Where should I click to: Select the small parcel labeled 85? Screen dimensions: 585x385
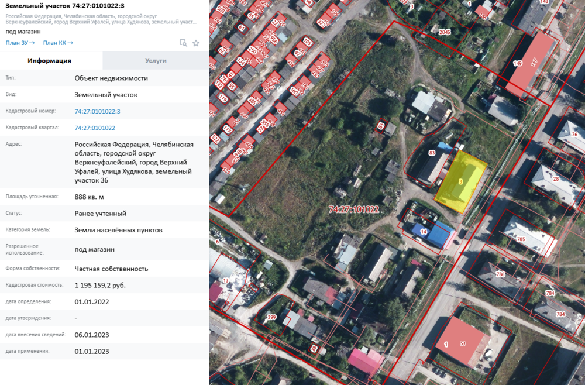(x=381, y=126)
